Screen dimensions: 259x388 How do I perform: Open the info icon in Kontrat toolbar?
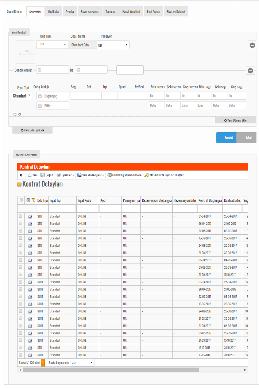pyautogui.click(x=21, y=175)
